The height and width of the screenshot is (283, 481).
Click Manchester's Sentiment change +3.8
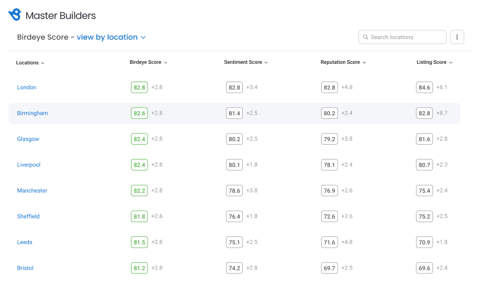pyautogui.click(x=252, y=190)
